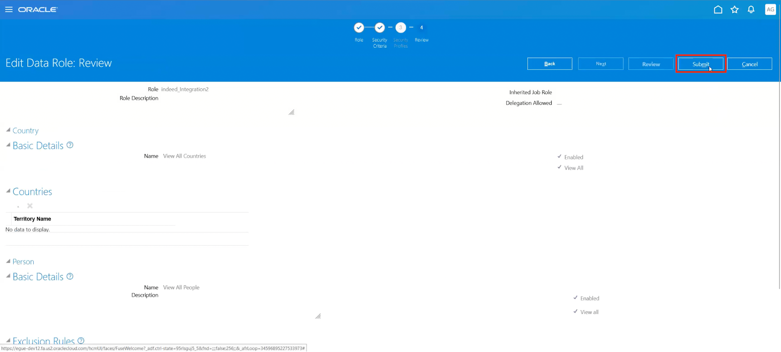Open the notifications bell

coord(751,9)
